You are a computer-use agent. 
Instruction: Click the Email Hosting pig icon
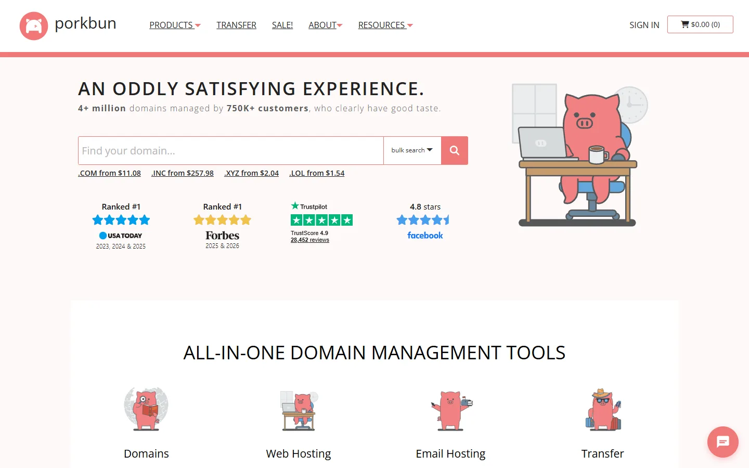click(x=451, y=411)
